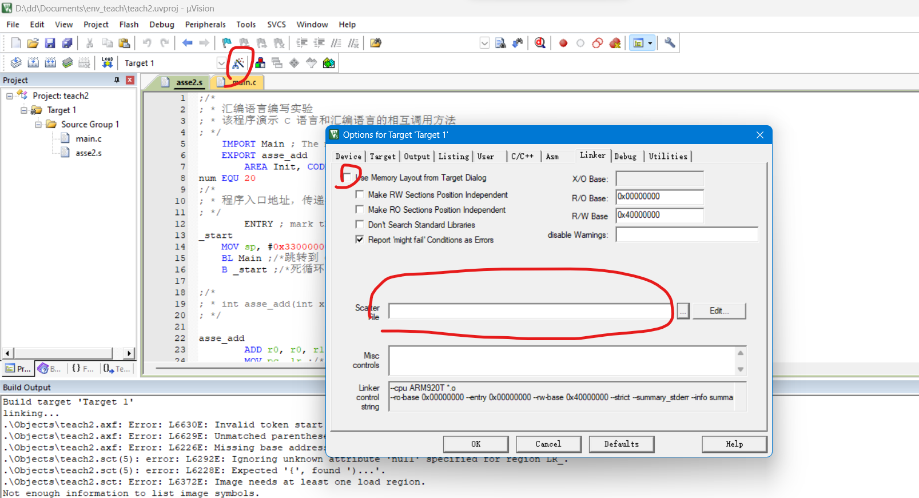919x498 pixels.
Task: Check Don't Search Standard Libraries
Action: click(x=360, y=224)
